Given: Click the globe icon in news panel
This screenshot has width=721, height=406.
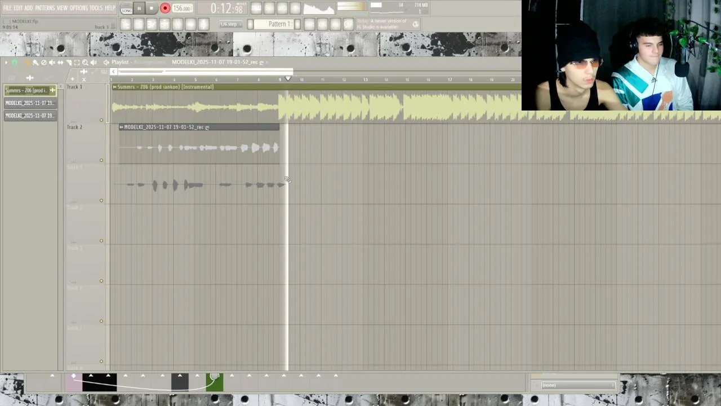Looking at the screenshot, I should [416, 24].
